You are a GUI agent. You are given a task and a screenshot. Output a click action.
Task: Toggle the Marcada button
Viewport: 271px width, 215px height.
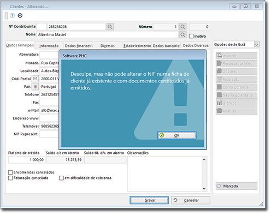point(237,186)
